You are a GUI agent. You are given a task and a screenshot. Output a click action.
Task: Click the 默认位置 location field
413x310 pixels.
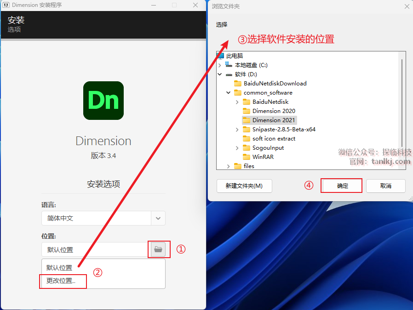coord(96,249)
